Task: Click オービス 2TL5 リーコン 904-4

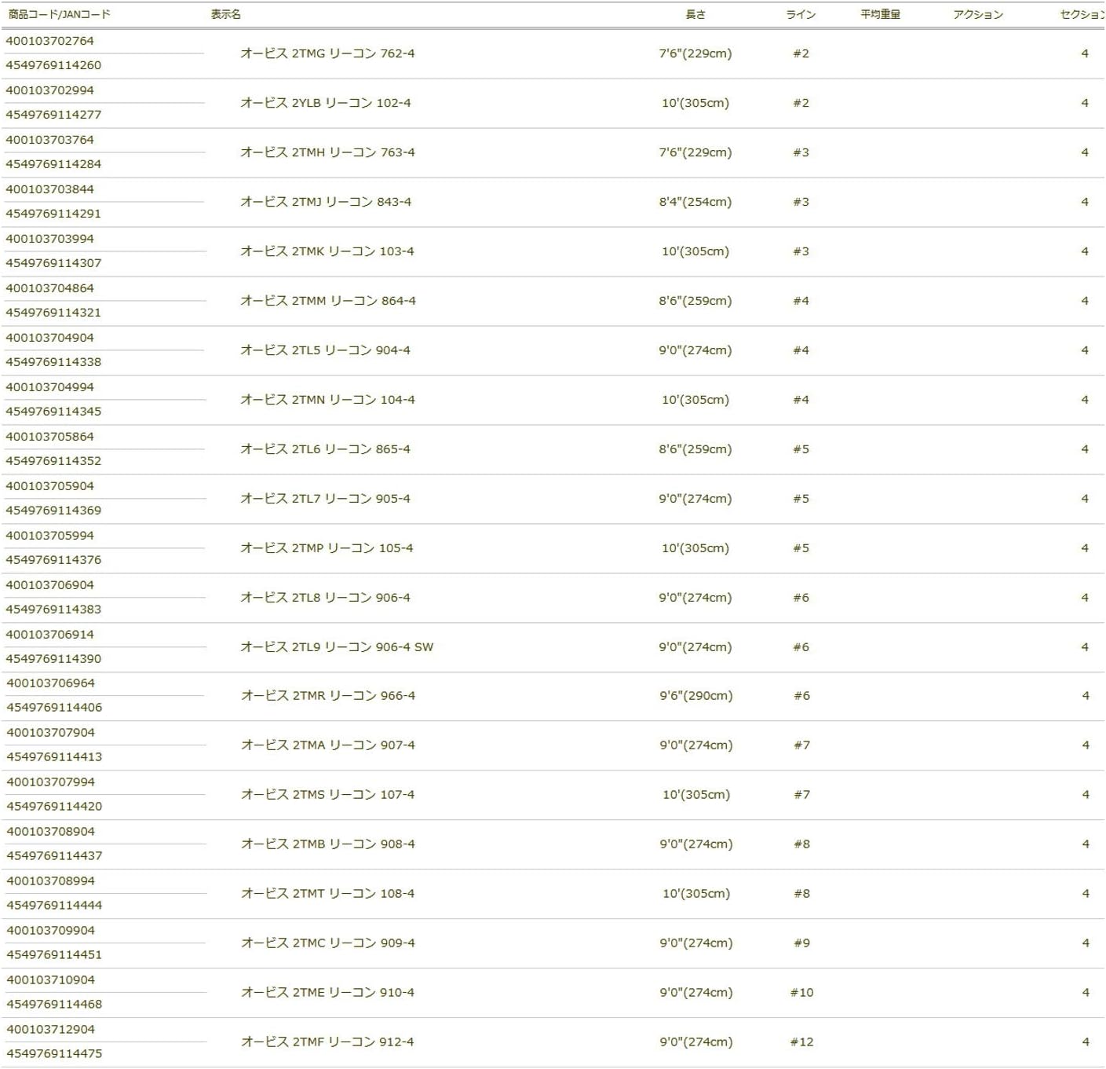Action: [326, 350]
